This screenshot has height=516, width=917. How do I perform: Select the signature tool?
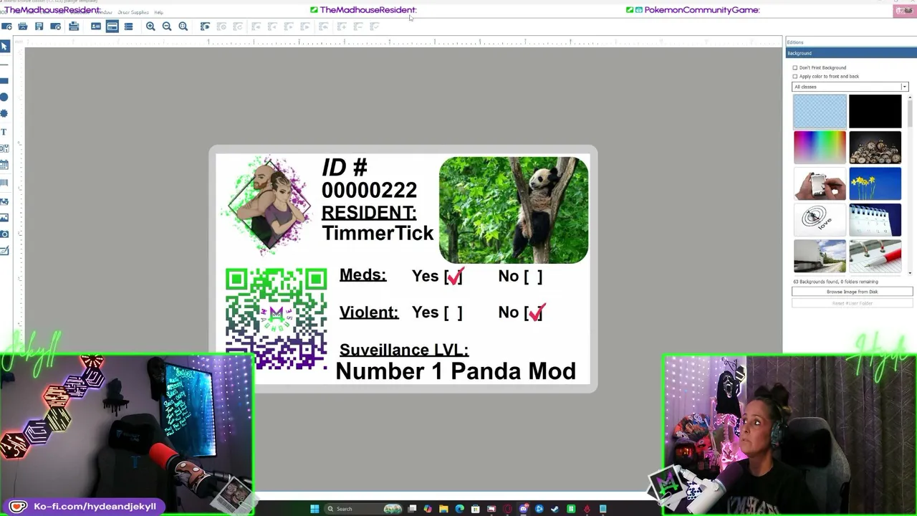click(4, 251)
